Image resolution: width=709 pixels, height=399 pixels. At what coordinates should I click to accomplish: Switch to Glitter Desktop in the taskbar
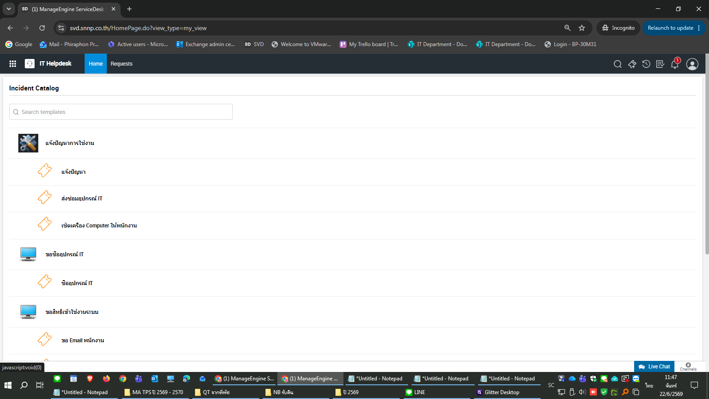click(x=507, y=392)
